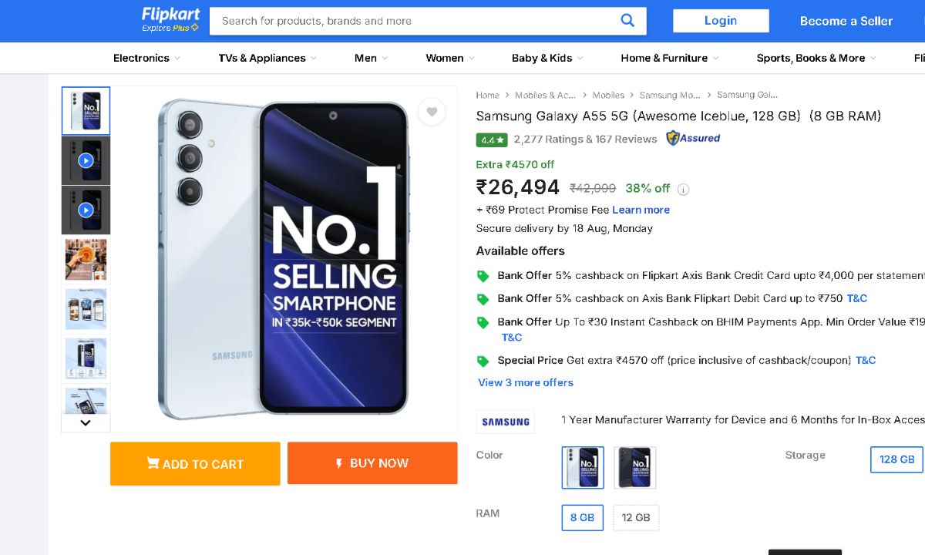
Task: Click the Flipkart Assured badge
Action: coord(693,139)
